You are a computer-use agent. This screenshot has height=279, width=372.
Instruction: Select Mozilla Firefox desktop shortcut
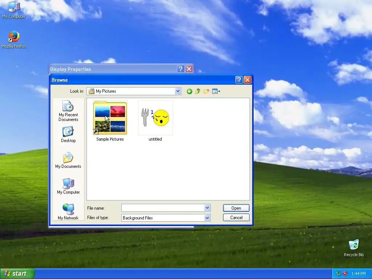coord(14,40)
